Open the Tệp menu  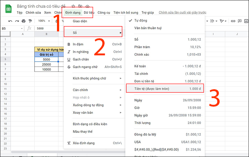coord(20,12)
